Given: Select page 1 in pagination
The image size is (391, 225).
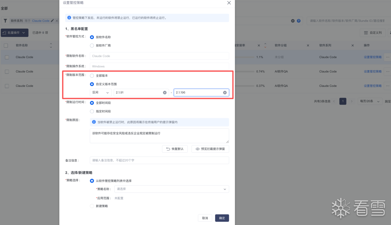Looking at the screenshot, I should (343, 101).
